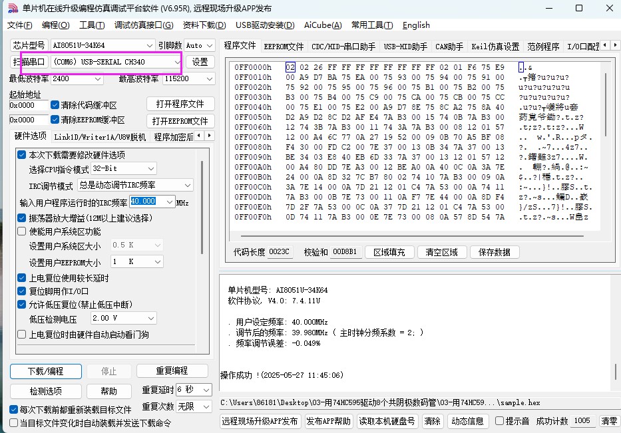Switch to 范例程序 tab

(x=543, y=47)
